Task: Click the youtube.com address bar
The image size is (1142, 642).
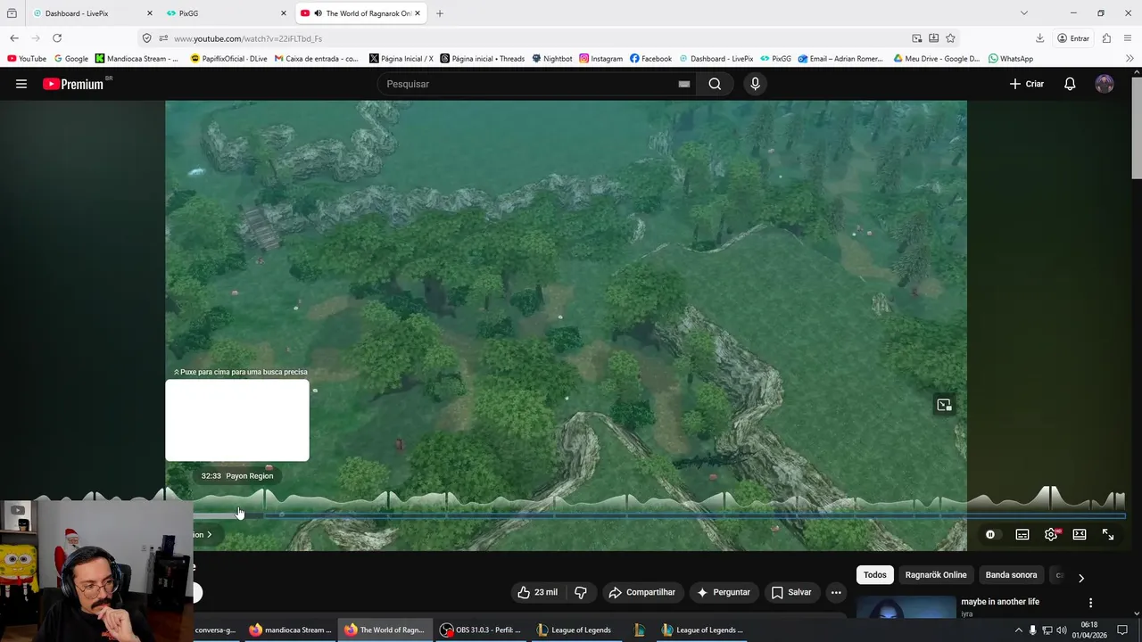Action: (x=535, y=38)
